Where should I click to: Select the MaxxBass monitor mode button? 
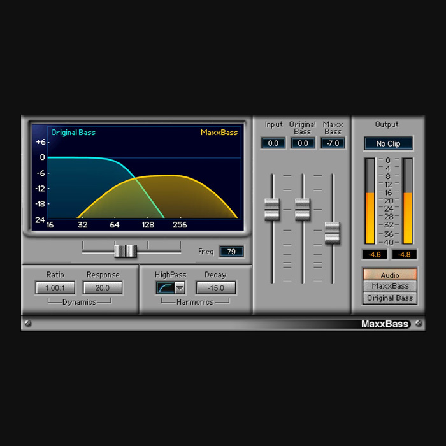tap(390, 286)
